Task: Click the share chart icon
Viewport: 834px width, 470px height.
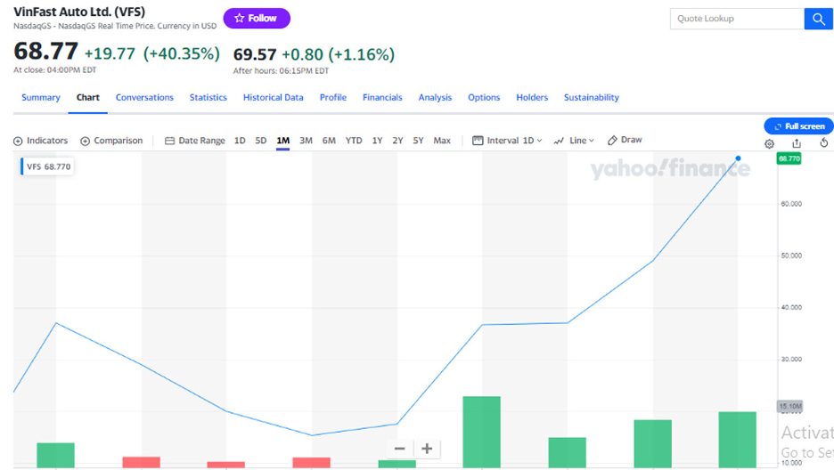Action: pos(797,142)
